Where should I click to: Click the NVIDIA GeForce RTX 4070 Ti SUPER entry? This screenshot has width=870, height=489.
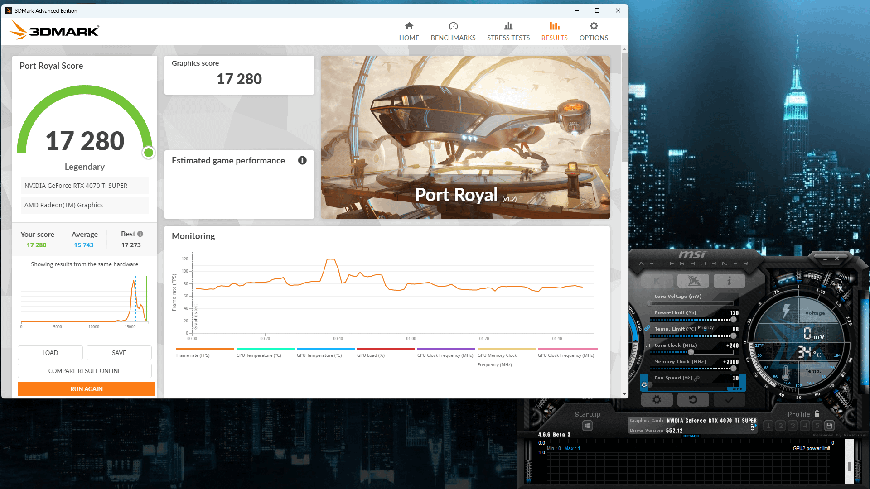pyautogui.click(x=85, y=186)
